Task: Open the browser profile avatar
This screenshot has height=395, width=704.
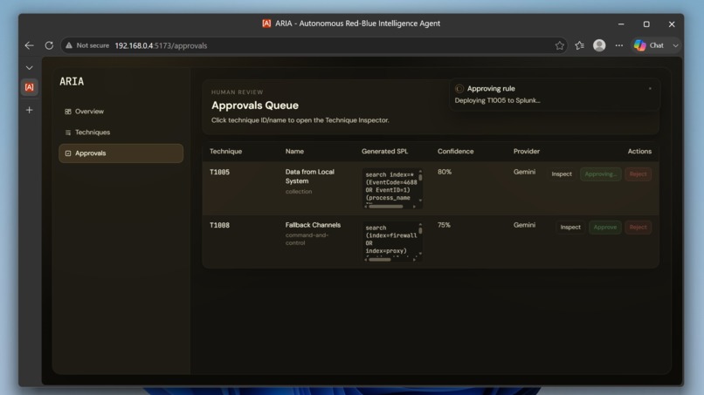Action: click(599, 45)
